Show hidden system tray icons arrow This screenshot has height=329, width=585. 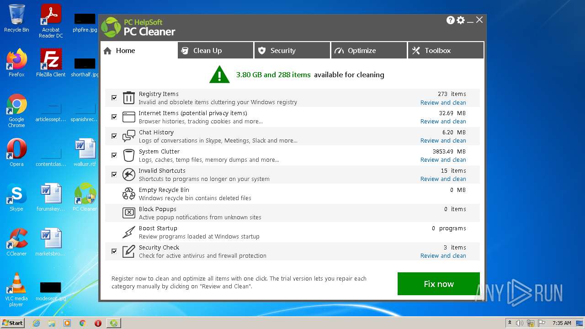(x=510, y=323)
